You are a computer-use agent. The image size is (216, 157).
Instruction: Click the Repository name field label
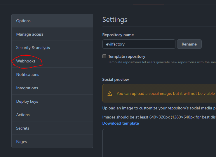[x=118, y=35]
